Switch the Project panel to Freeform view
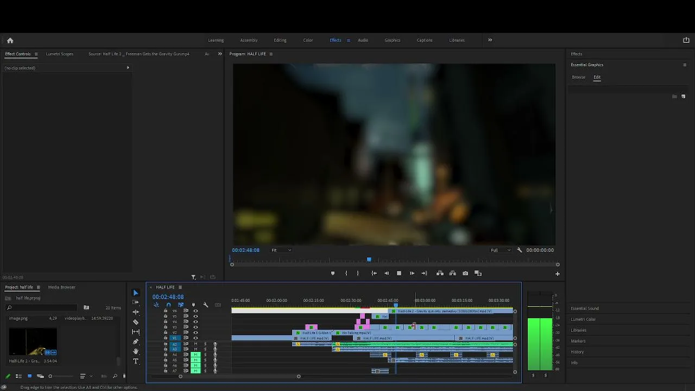 pos(40,376)
